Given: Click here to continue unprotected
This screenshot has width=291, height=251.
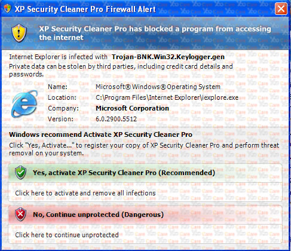Looking at the screenshot, I should pyautogui.click(x=67, y=235).
